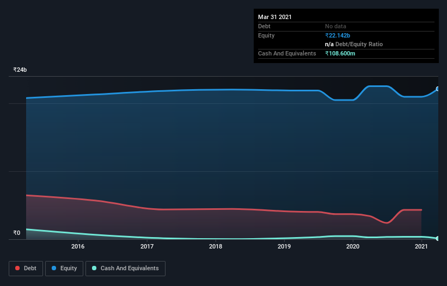Click the 2019 x-axis label
447x286 pixels.
(284, 246)
